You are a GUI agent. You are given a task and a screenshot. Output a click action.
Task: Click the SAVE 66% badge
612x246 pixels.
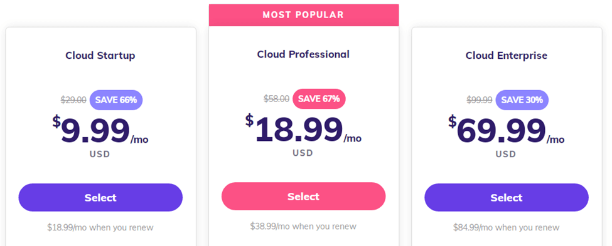(x=116, y=100)
